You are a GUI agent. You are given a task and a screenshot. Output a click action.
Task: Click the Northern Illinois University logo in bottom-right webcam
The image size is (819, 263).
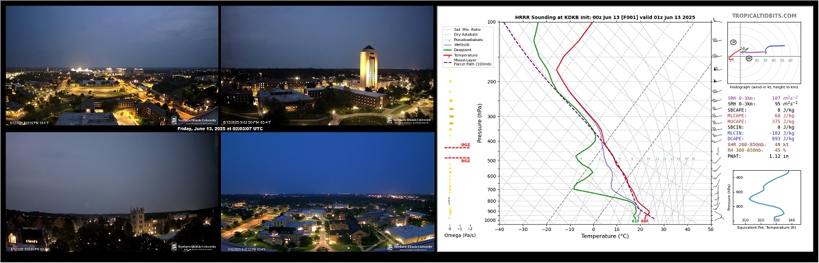tap(410, 246)
